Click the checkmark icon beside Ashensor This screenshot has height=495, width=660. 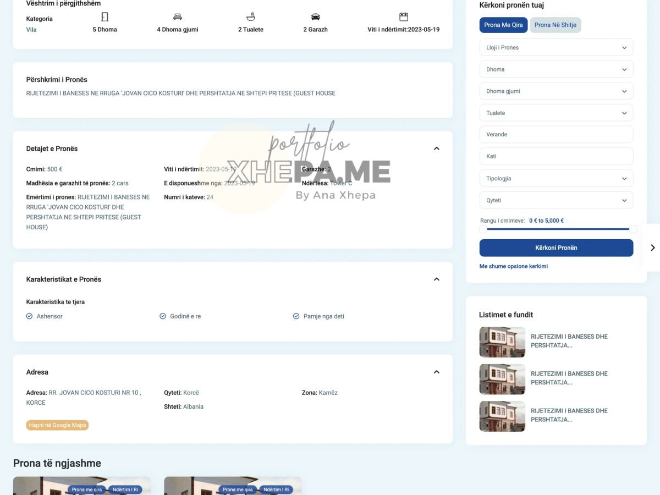click(x=30, y=316)
